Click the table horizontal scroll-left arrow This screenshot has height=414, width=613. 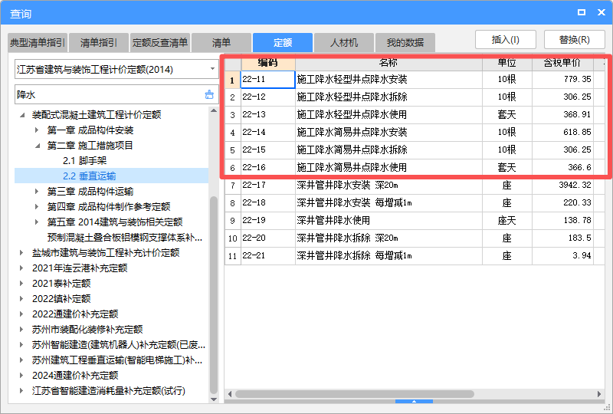pyautogui.click(x=229, y=393)
